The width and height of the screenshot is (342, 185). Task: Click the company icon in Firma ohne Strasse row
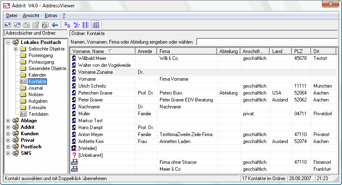pyautogui.click(x=74, y=162)
